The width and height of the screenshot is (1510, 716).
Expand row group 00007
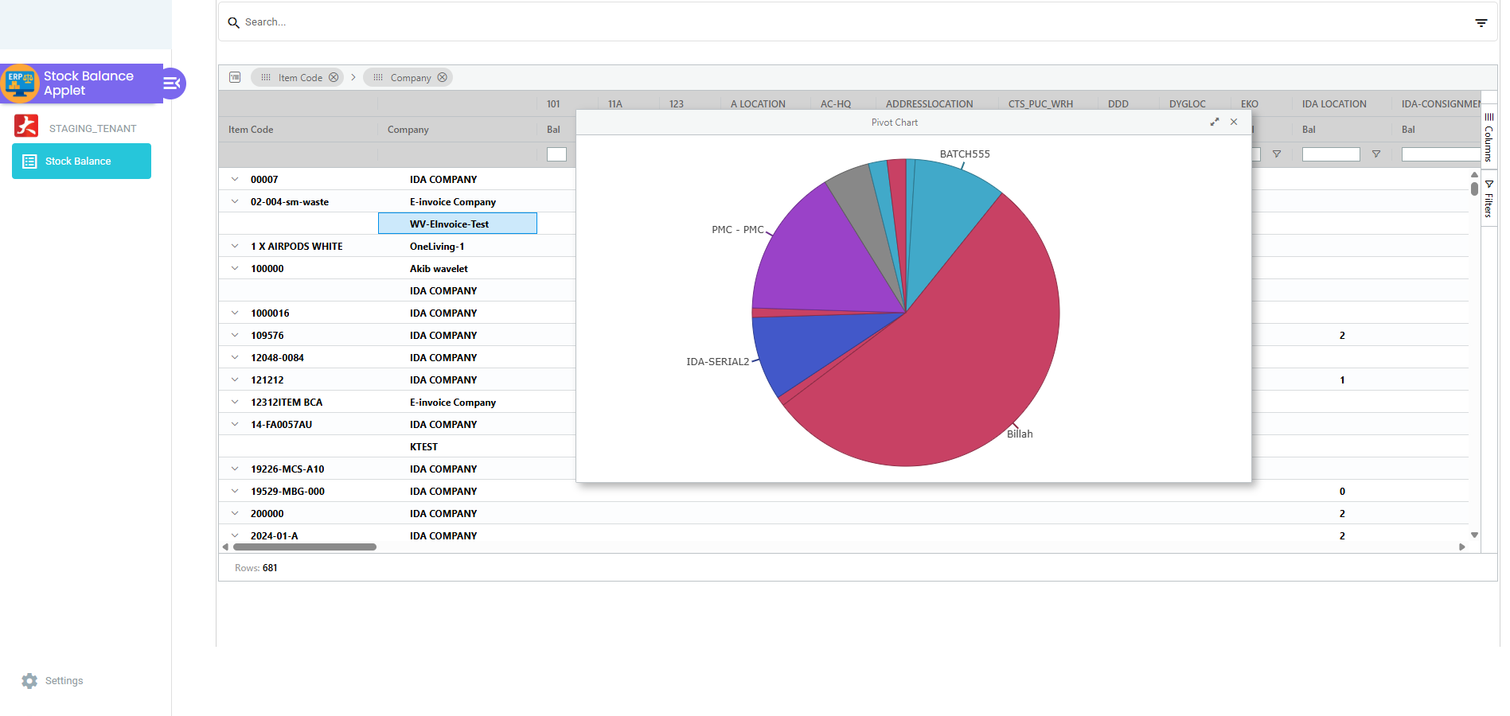235,180
